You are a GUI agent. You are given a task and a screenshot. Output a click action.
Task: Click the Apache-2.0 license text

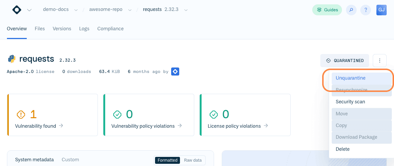[31, 72]
